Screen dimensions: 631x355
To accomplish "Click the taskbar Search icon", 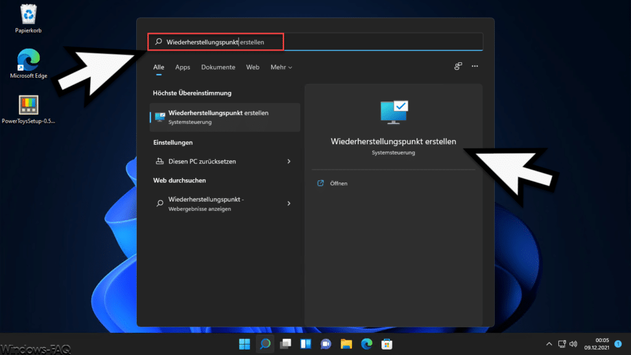I will 265,344.
